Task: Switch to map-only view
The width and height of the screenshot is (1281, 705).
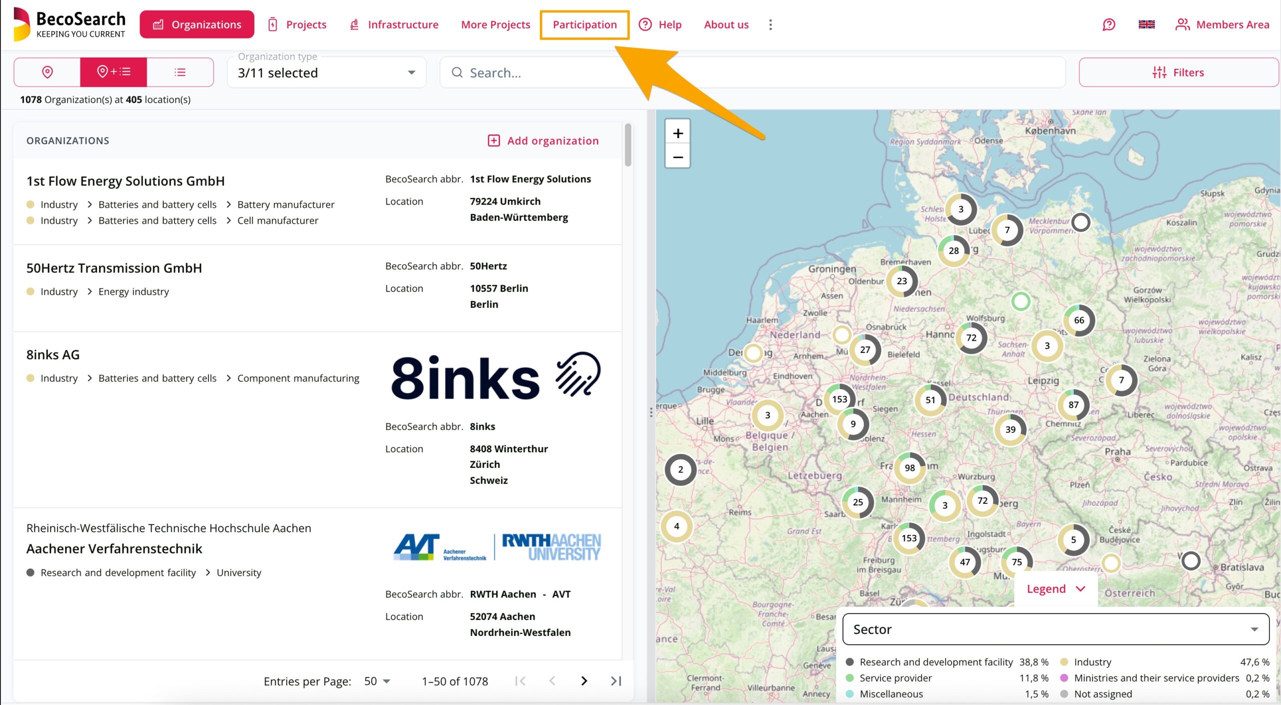Action: tap(47, 73)
